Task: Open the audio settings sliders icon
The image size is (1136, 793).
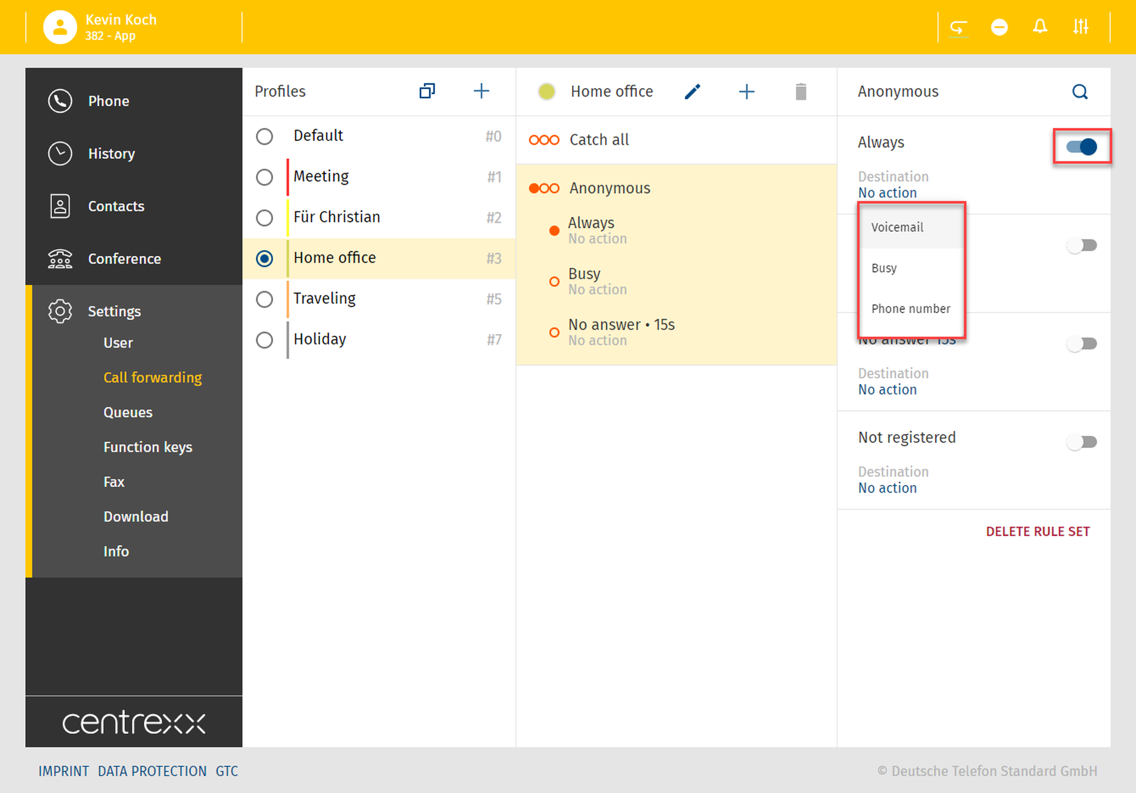Action: pos(1080,27)
